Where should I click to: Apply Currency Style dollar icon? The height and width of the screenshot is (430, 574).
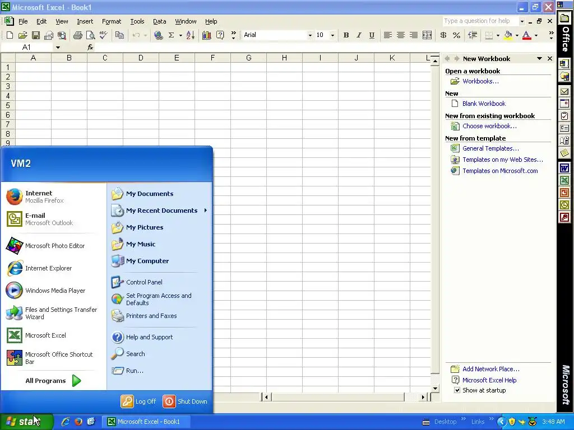tap(443, 35)
